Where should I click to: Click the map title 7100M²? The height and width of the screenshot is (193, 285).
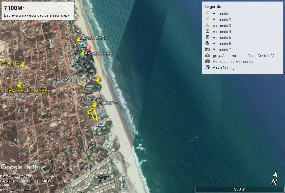pyautogui.click(x=14, y=8)
